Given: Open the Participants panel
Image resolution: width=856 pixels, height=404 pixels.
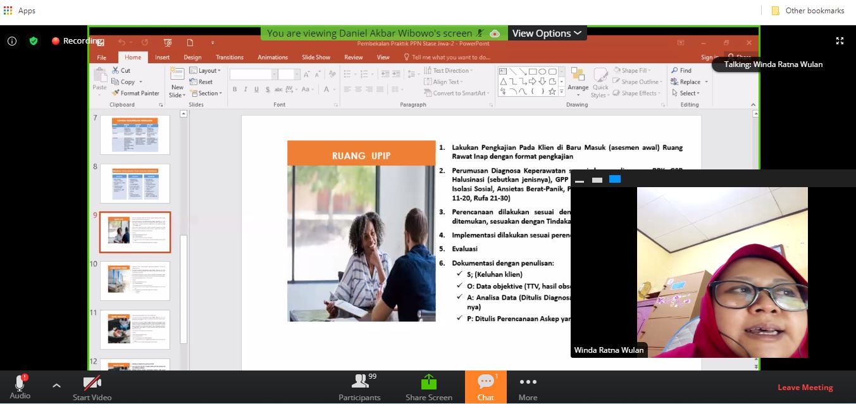Looking at the screenshot, I should (359, 387).
